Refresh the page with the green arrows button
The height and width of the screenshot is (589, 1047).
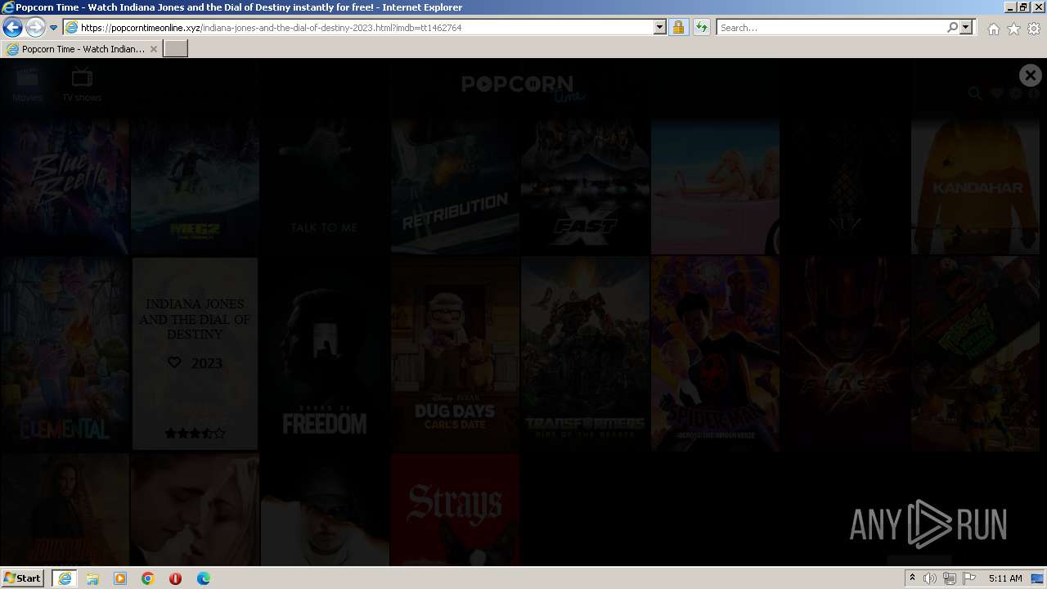[701, 27]
